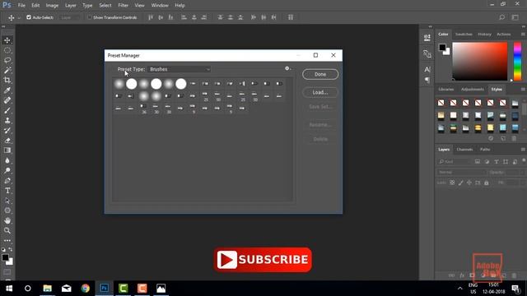The width and height of the screenshot is (527, 296).
Task: Select the Hand tool
Action: tap(7, 220)
